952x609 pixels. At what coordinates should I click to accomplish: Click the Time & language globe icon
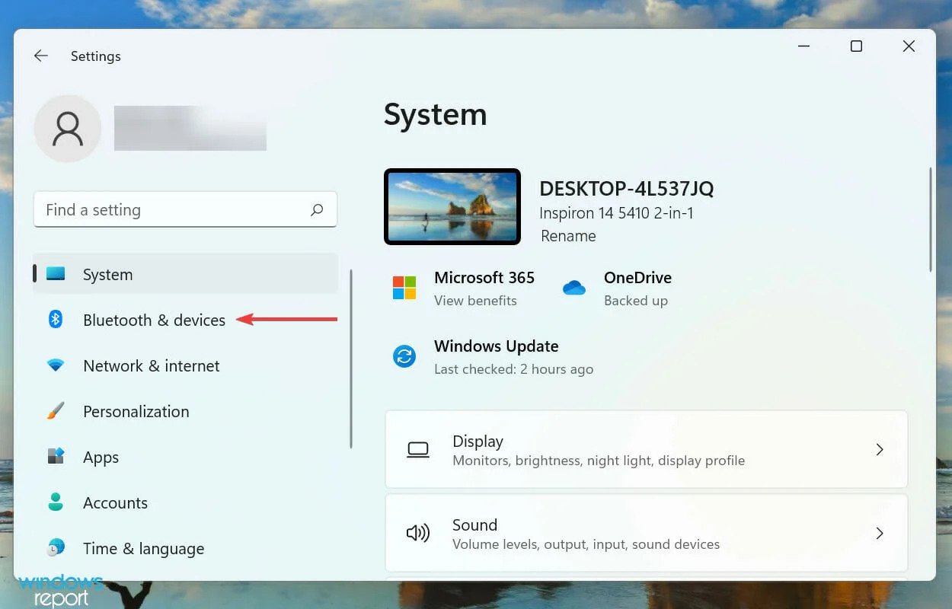(56, 547)
